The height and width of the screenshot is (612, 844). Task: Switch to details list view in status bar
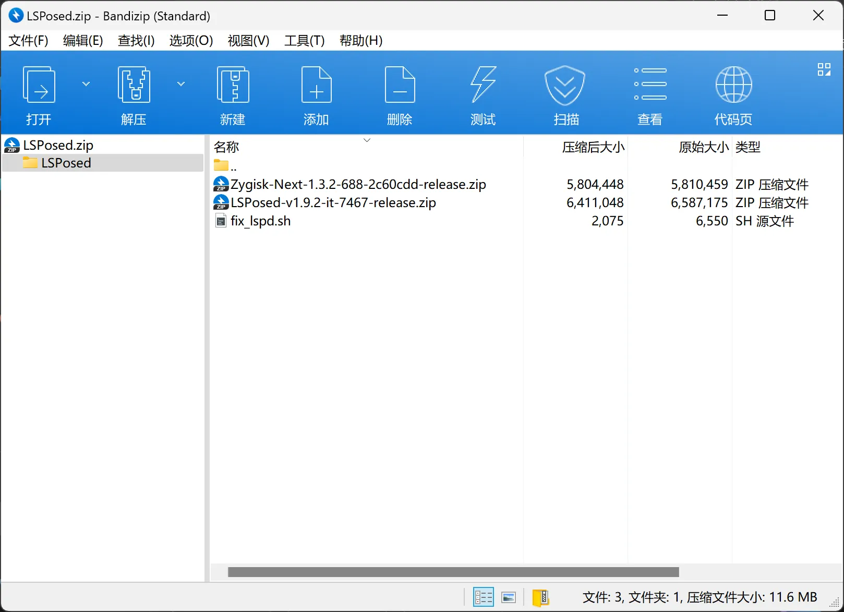tap(483, 597)
